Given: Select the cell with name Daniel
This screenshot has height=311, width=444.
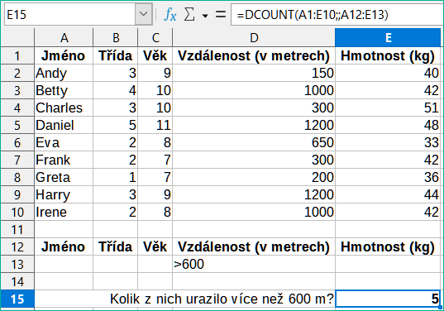Looking at the screenshot, I should tap(64, 125).
